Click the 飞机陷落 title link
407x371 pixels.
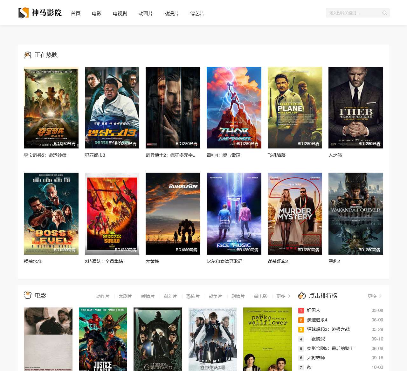click(x=277, y=155)
